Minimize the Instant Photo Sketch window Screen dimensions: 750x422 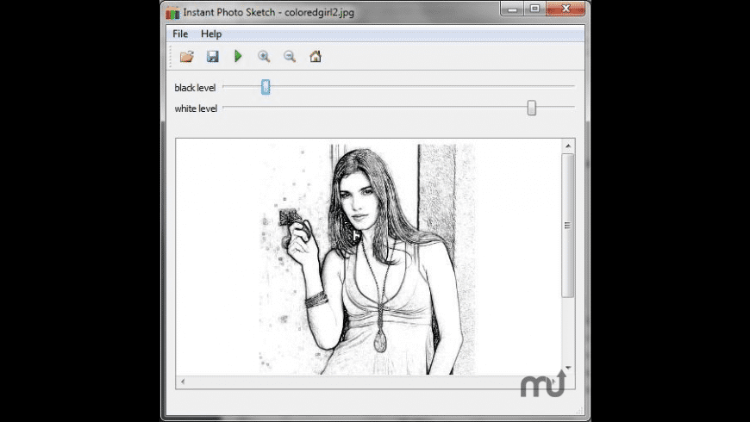[512, 9]
